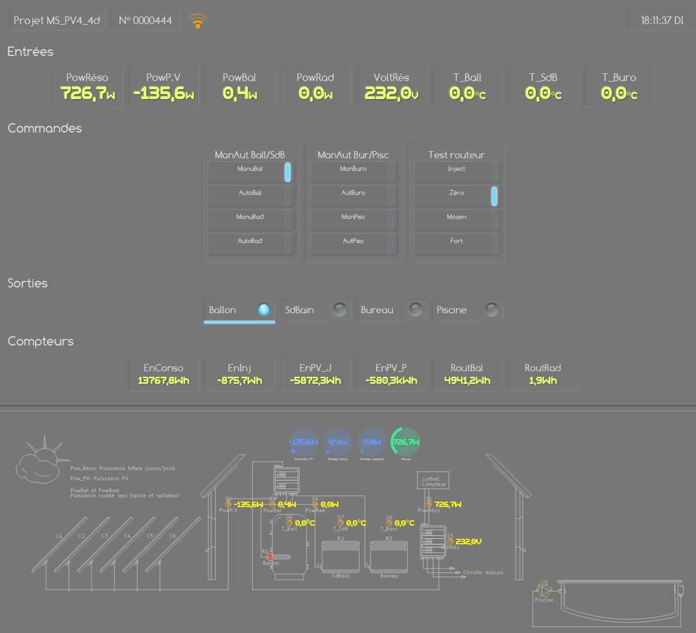The width and height of the screenshot is (696, 633).
Task: Click the Projet MS_PV4_4d button
Action: click(x=57, y=21)
